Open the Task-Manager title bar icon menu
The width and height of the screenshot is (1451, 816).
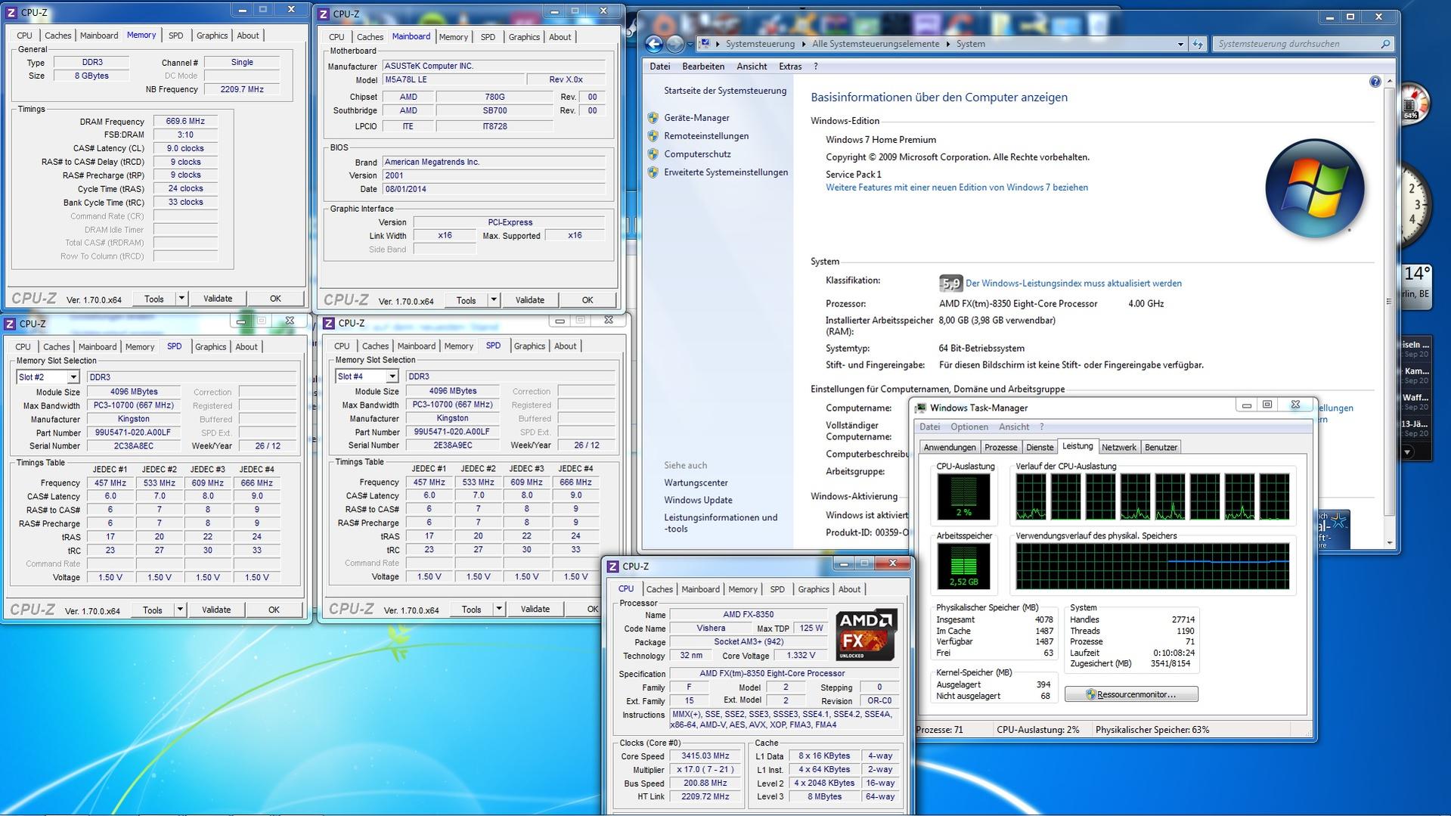920,408
